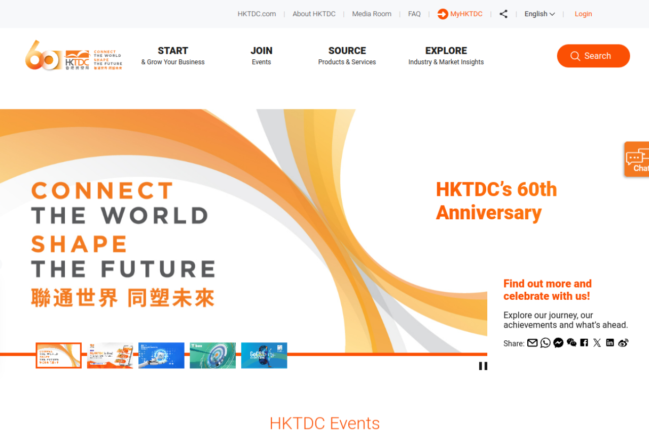Click the orange Search button
Image resolution: width=649 pixels, height=432 pixels.
tap(593, 56)
